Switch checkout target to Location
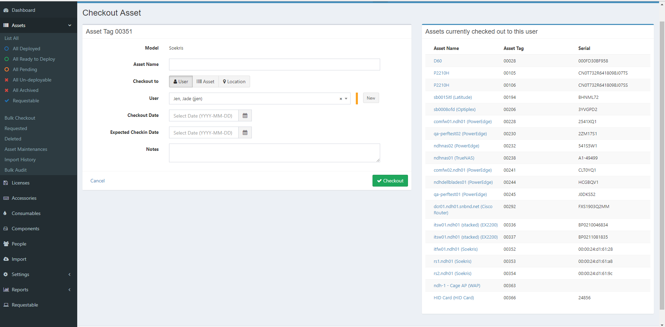The height and width of the screenshot is (327, 665). coord(234,81)
